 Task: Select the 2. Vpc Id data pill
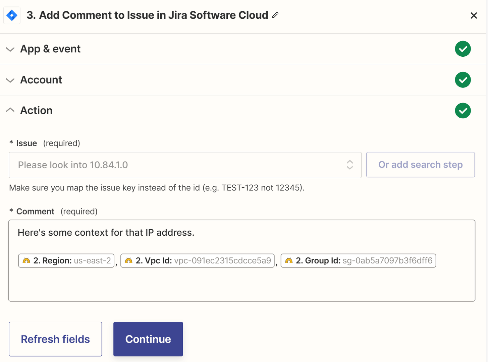click(198, 260)
